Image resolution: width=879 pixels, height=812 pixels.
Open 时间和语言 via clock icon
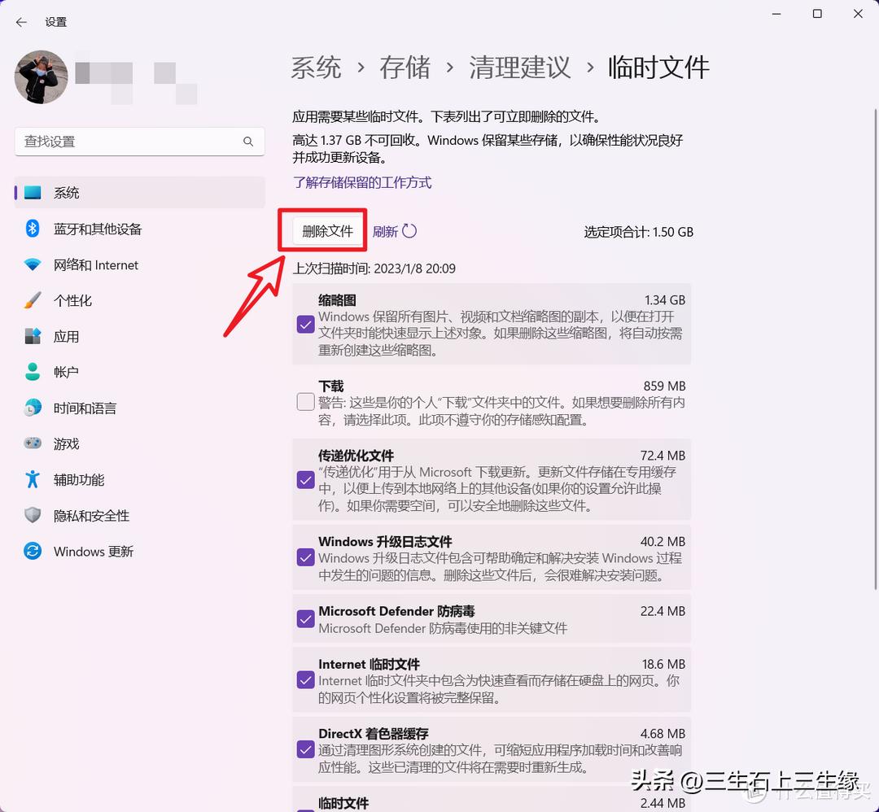(32, 408)
